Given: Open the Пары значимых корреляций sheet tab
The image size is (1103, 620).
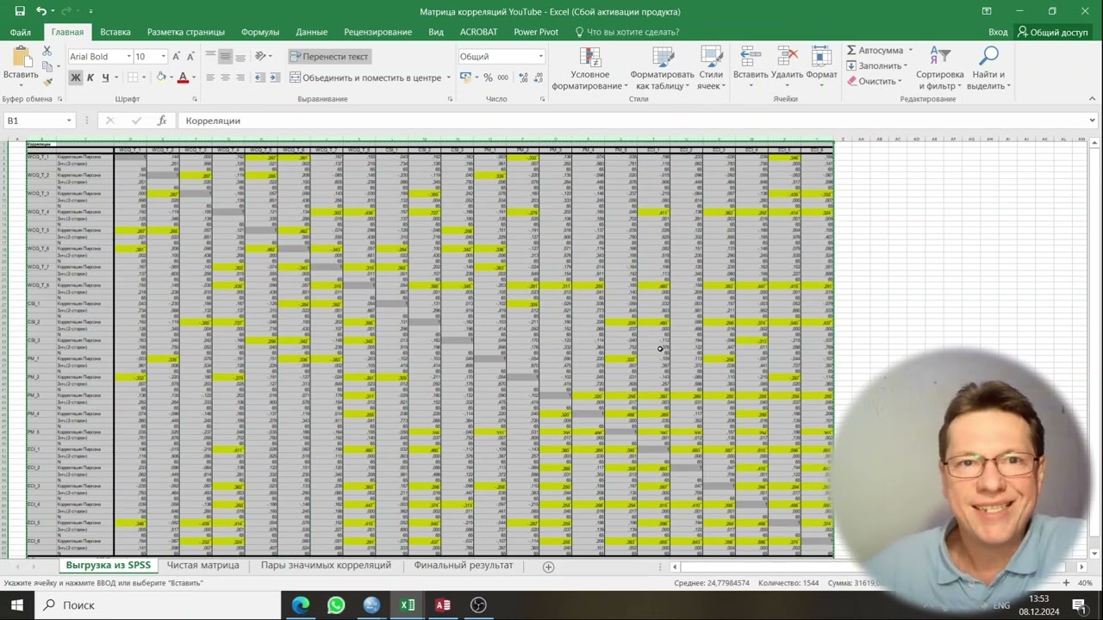Looking at the screenshot, I should coord(326,566).
